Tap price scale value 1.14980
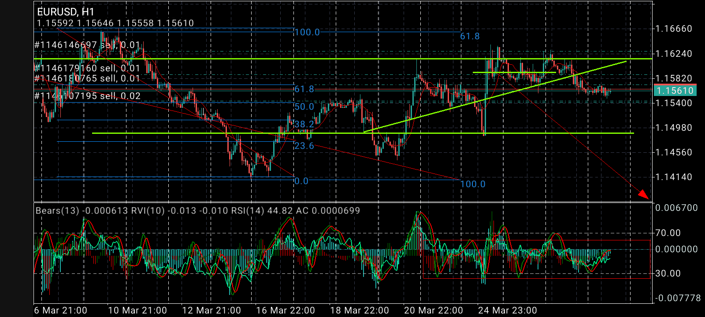 [x=674, y=128]
